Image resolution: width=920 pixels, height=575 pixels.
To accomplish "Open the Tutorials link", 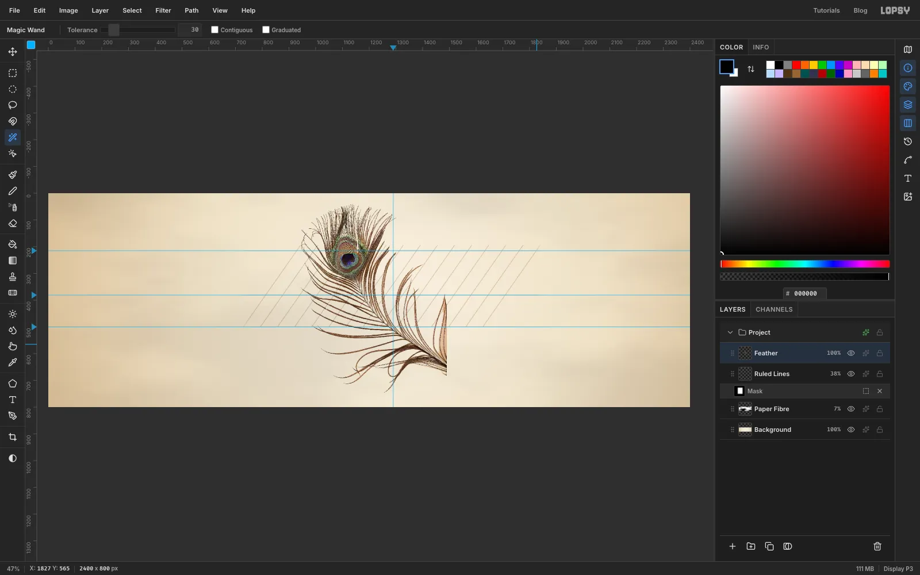I will (x=826, y=10).
